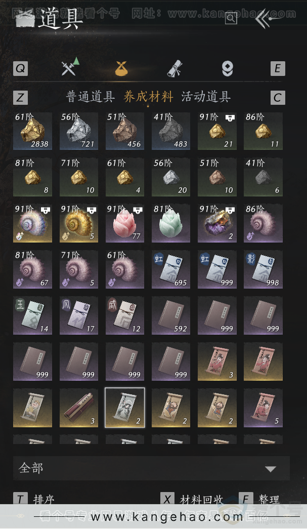The height and width of the screenshot is (529, 307).
Task: Select the highlighted white-robed figure scroll
Action: click(x=125, y=408)
